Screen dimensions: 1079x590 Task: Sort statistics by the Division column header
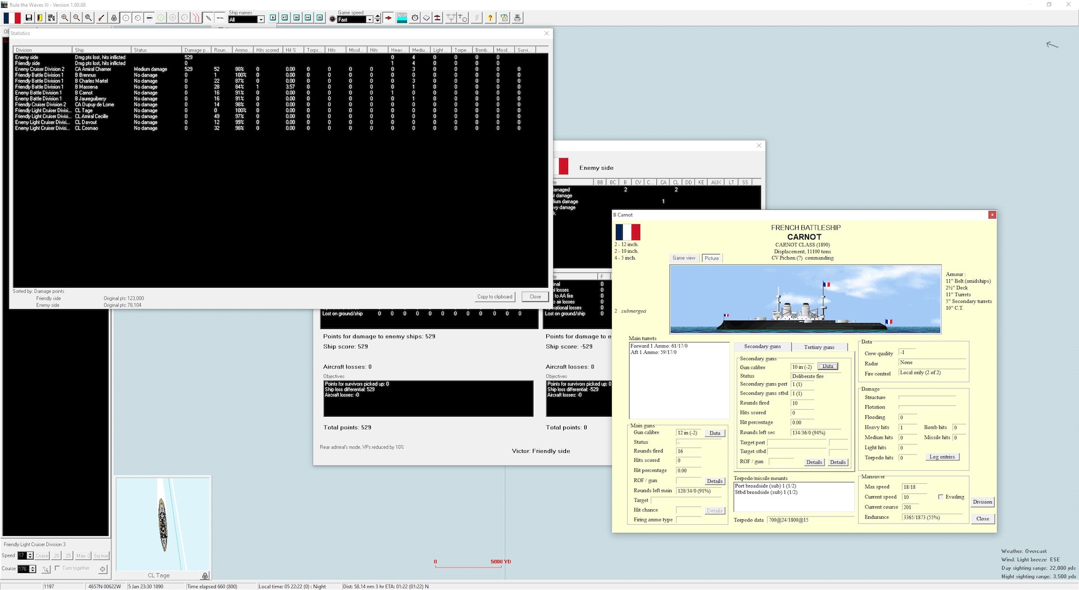pyautogui.click(x=43, y=50)
